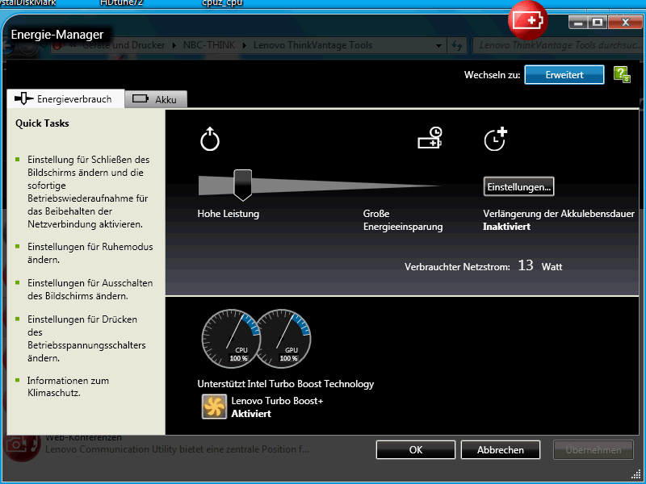Switch to the Akku tab
646x484 pixels.
(156, 99)
